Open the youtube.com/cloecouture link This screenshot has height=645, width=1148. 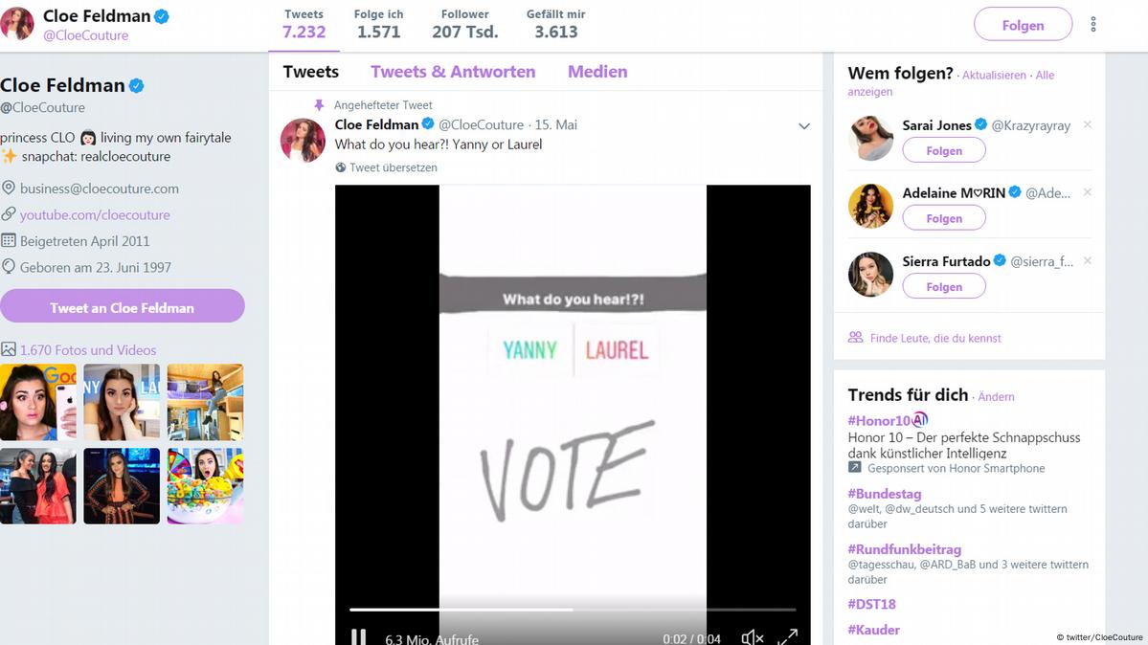[95, 214]
